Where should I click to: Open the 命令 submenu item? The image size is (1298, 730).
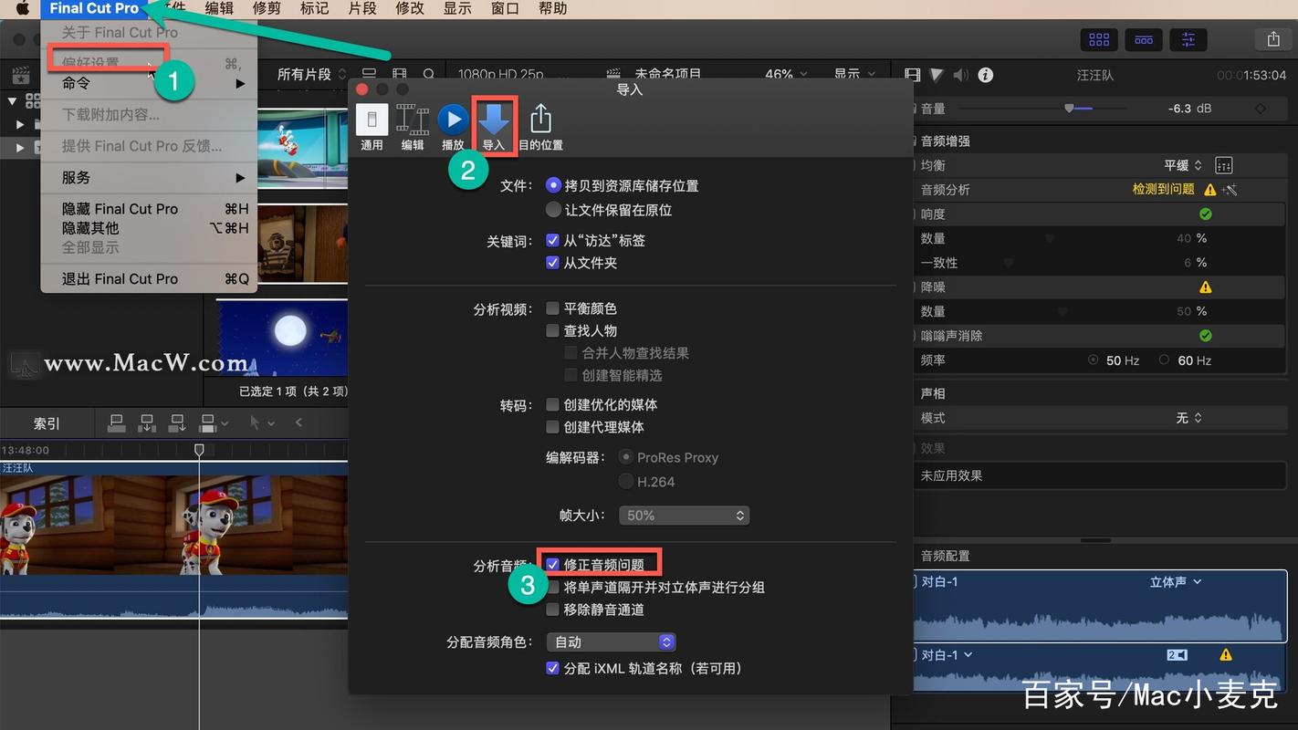pyautogui.click(x=149, y=83)
